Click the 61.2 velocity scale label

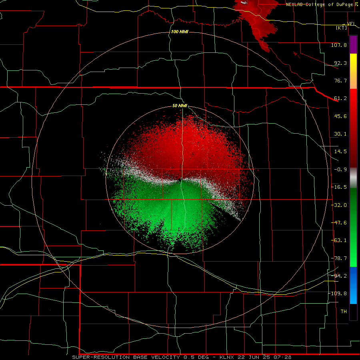(340, 98)
